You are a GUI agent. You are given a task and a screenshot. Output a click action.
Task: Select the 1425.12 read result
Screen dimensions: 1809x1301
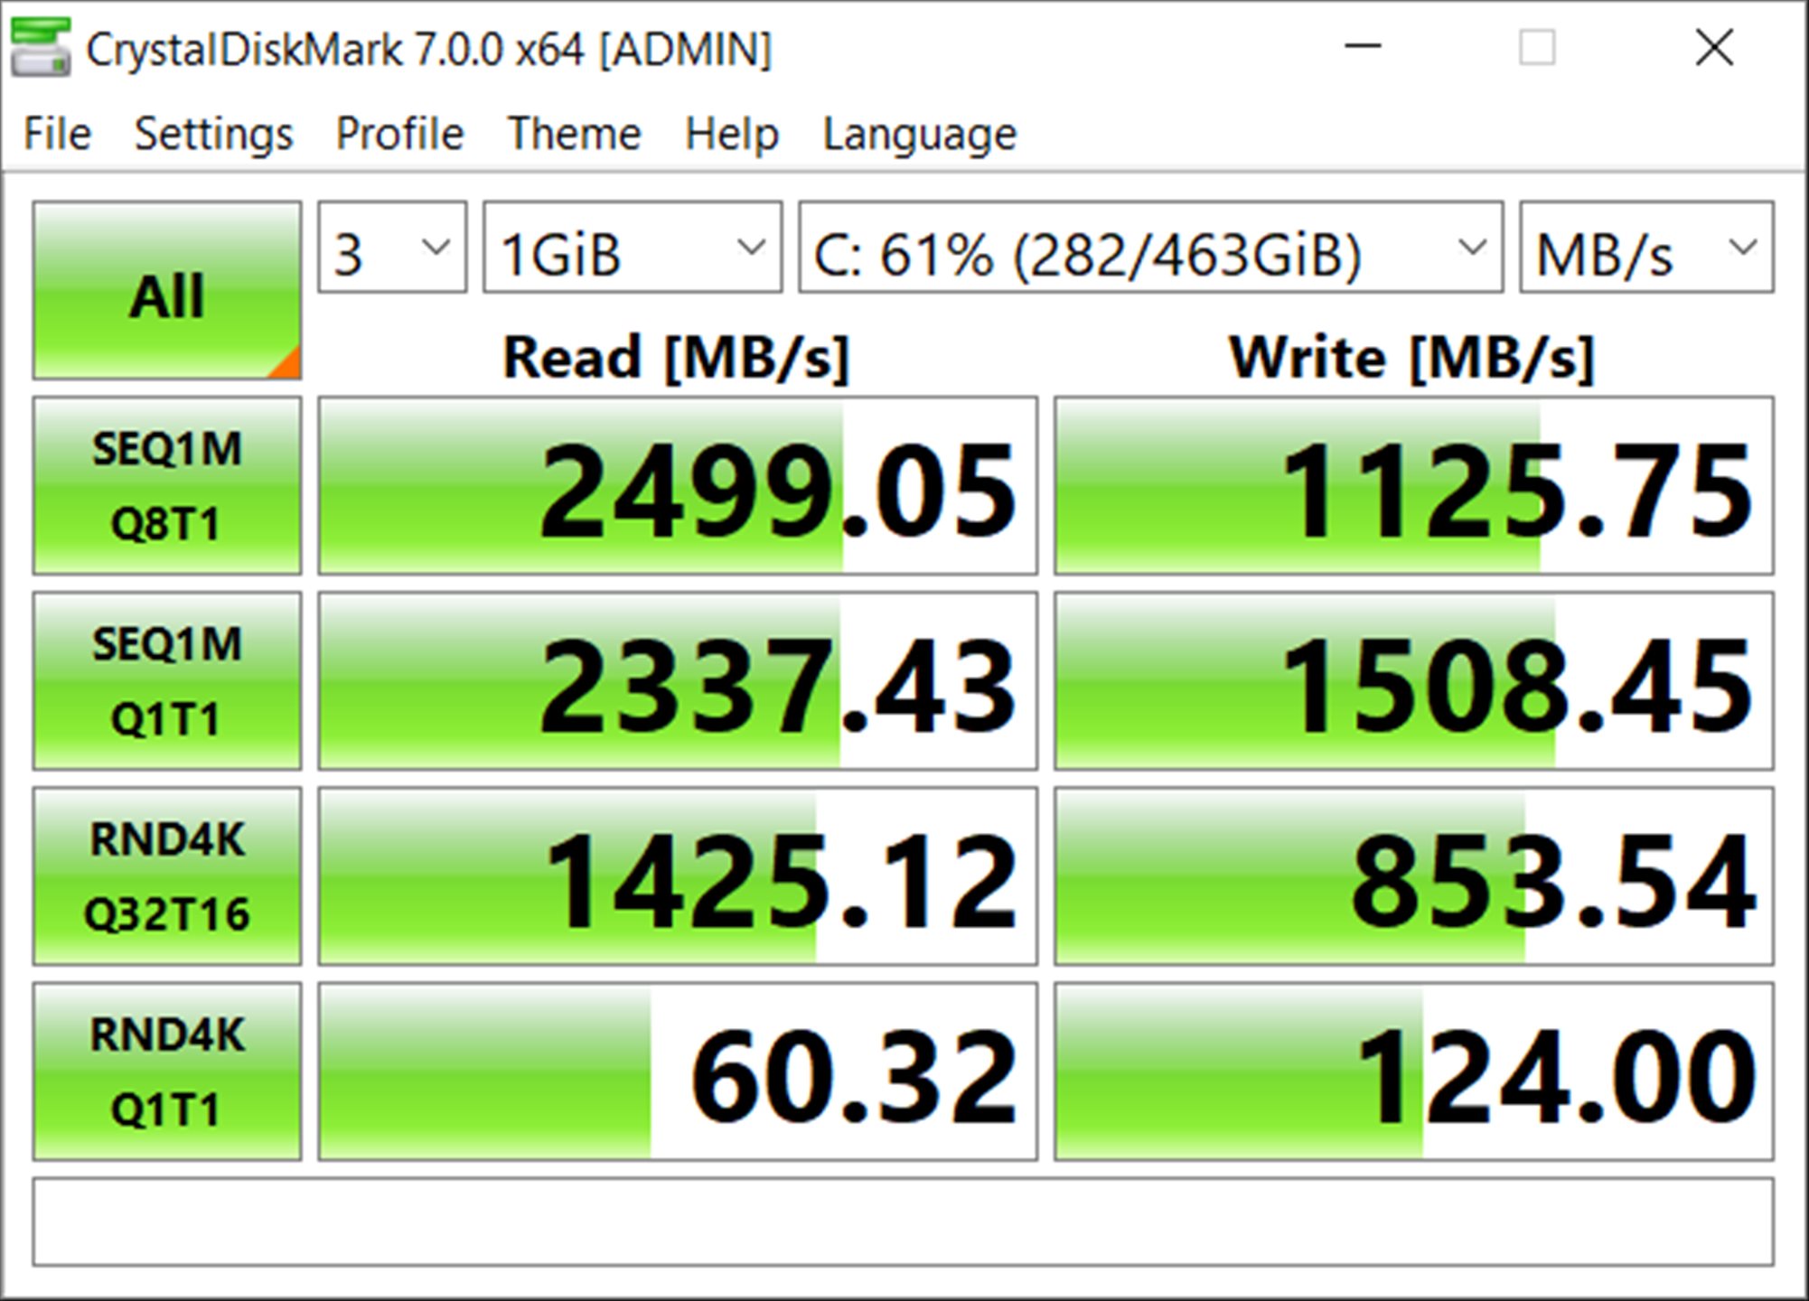click(678, 875)
